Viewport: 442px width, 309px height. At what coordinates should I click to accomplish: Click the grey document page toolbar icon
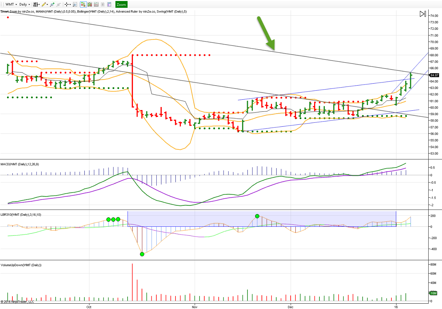tap(103, 4)
